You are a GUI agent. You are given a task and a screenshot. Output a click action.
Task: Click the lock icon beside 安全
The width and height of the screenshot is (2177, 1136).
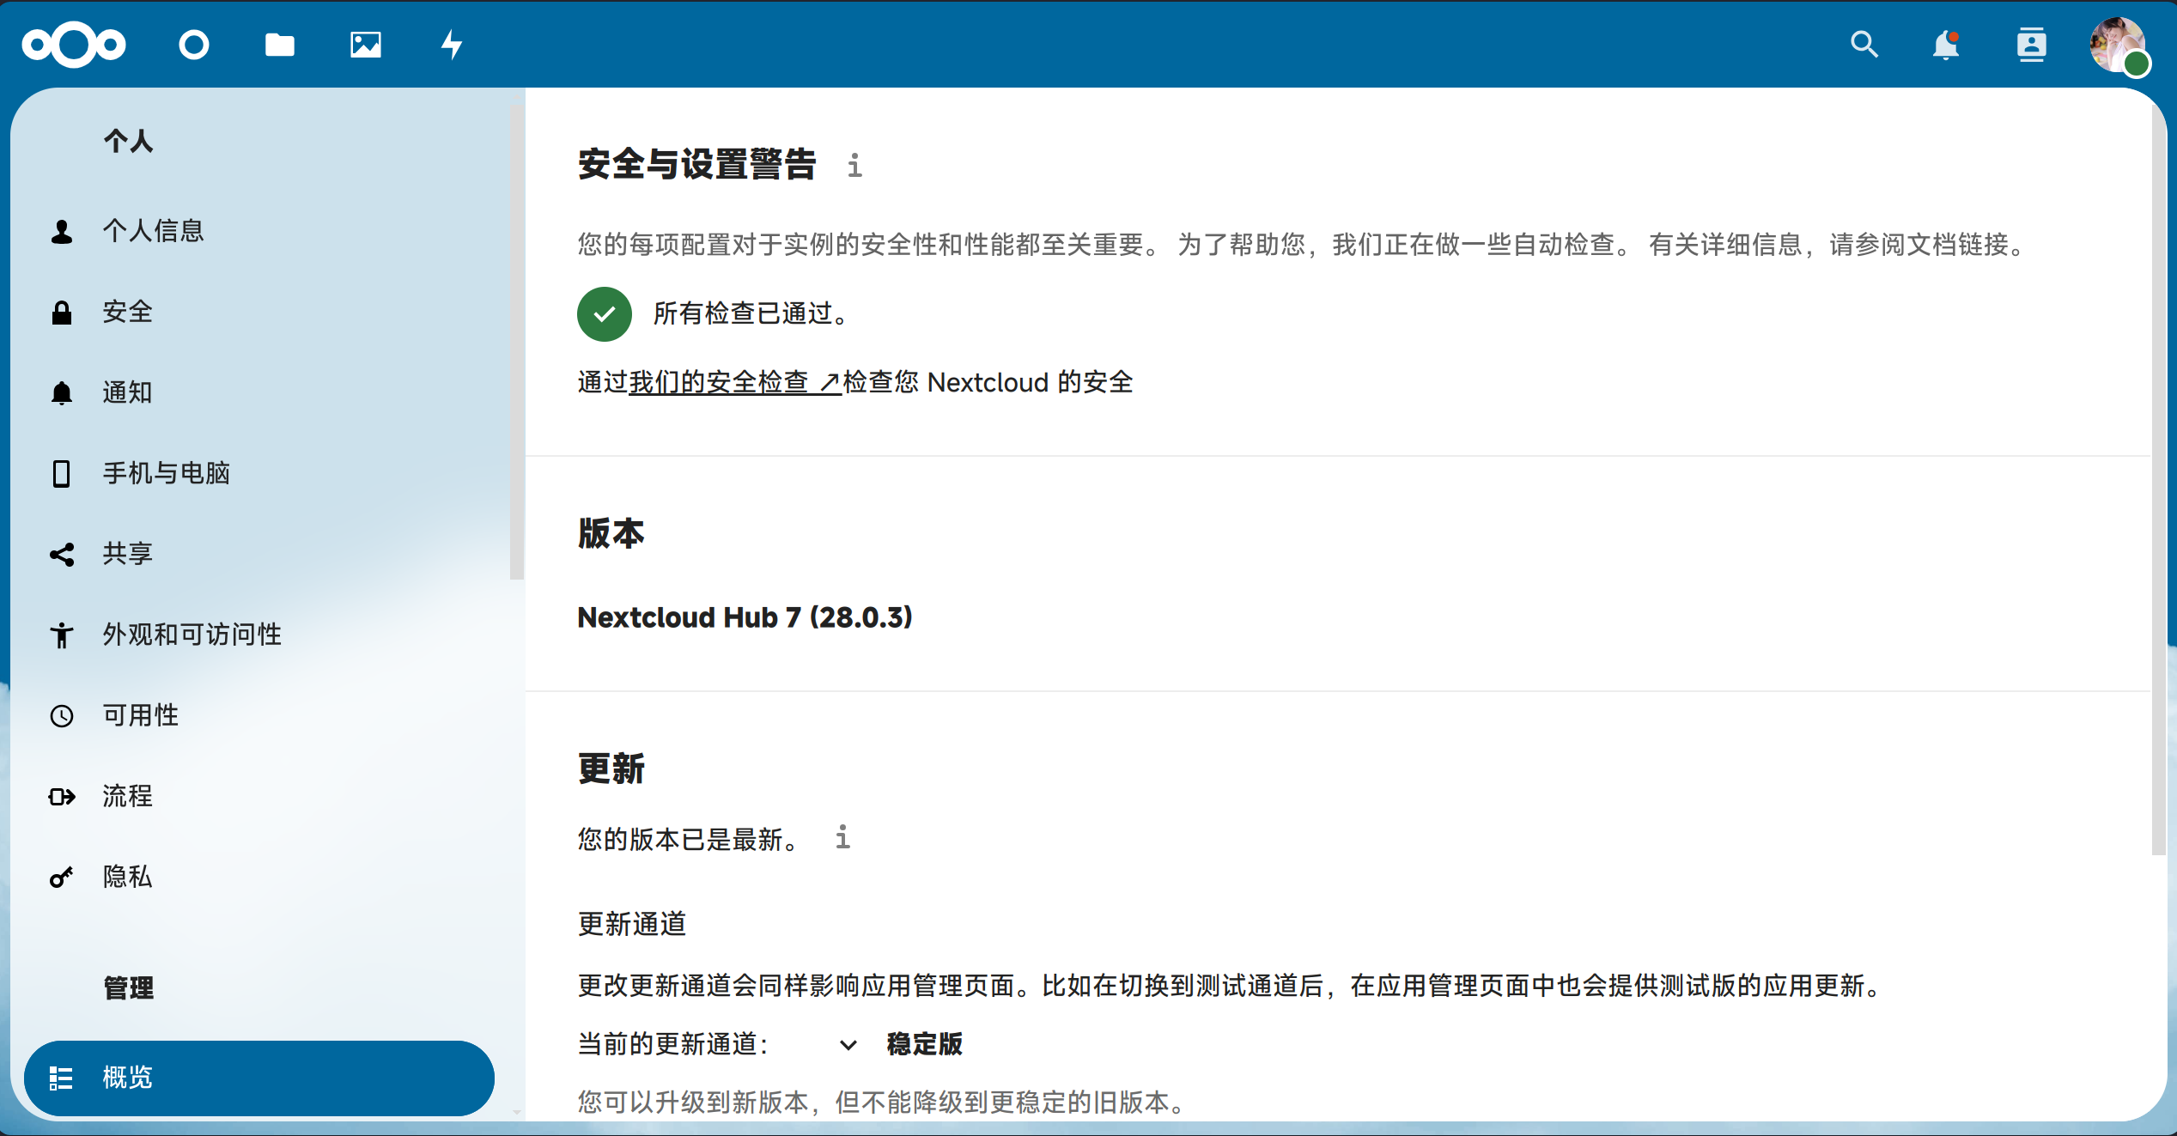pyautogui.click(x=62, y=313)
